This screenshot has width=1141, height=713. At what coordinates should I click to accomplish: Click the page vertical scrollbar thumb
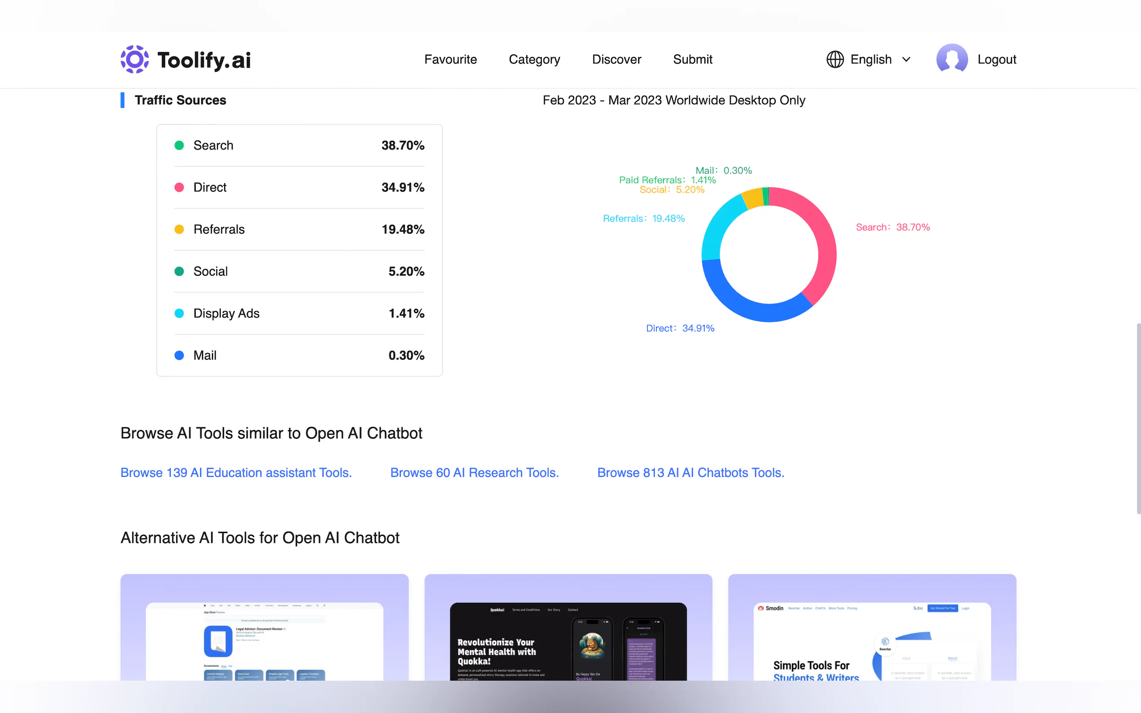click(1138, 418)
